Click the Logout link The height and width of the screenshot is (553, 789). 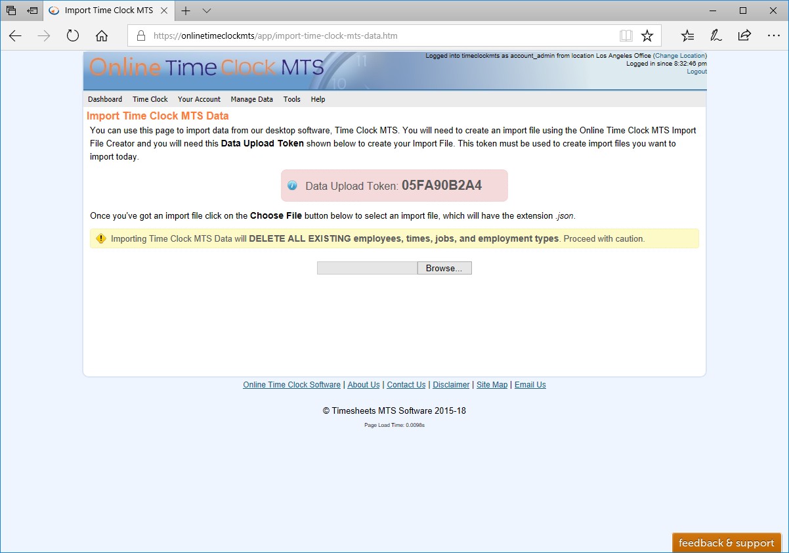click(697, 72)
